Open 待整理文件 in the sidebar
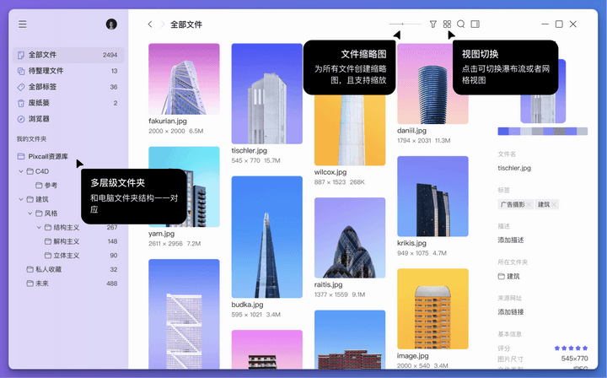 [x=68, y=71]
